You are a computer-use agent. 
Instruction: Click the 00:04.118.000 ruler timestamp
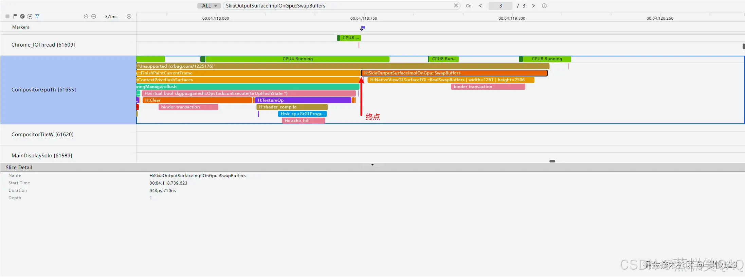pyautogui.click(x=216, y=18)
